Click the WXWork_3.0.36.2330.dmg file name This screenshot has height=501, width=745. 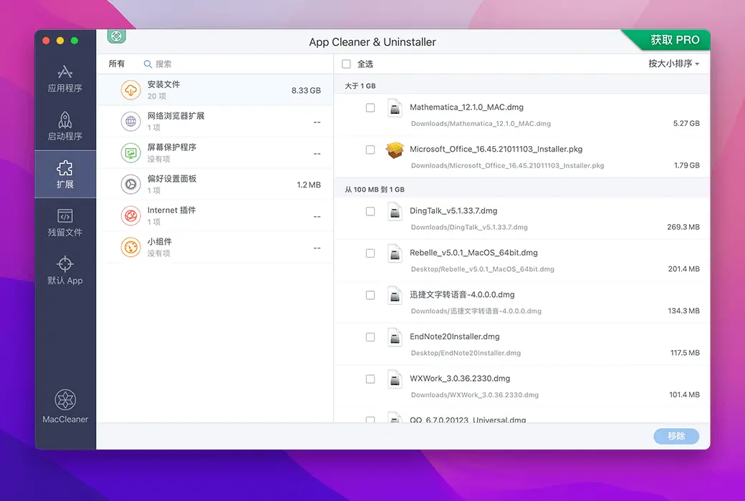[460, 379]
